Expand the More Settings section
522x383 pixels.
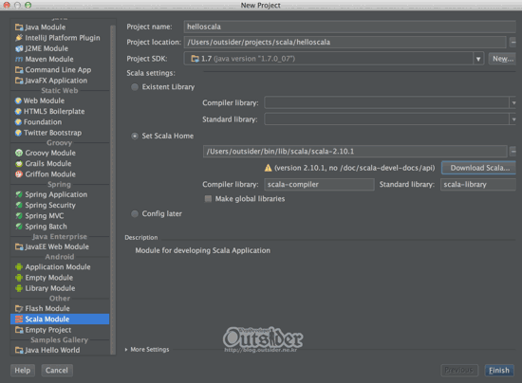click(126, 350)
